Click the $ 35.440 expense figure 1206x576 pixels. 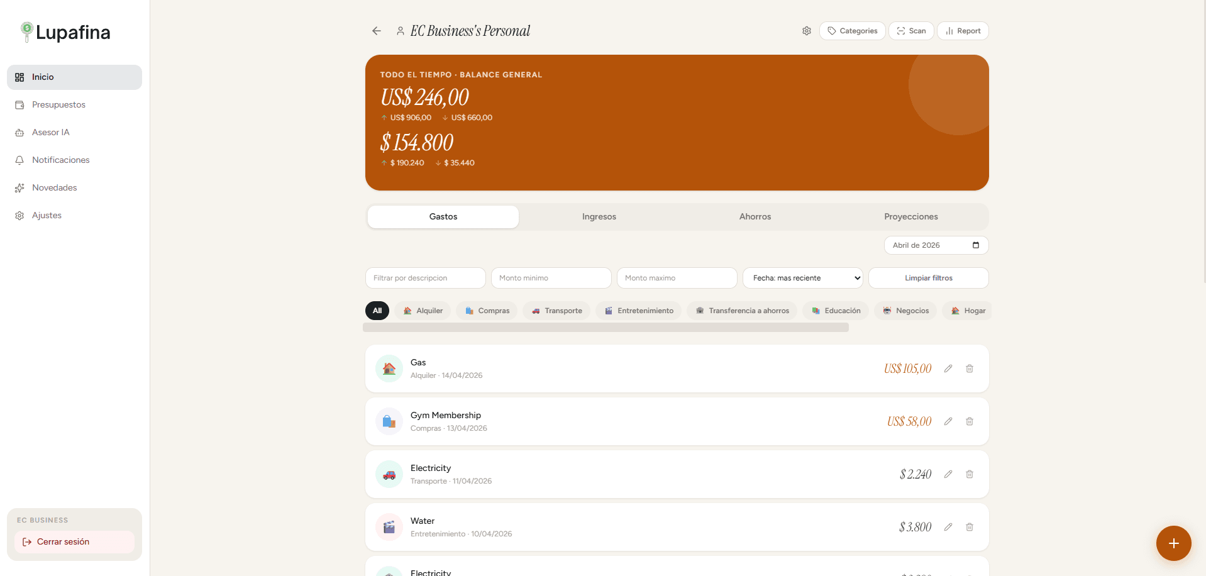click(459, 163)
